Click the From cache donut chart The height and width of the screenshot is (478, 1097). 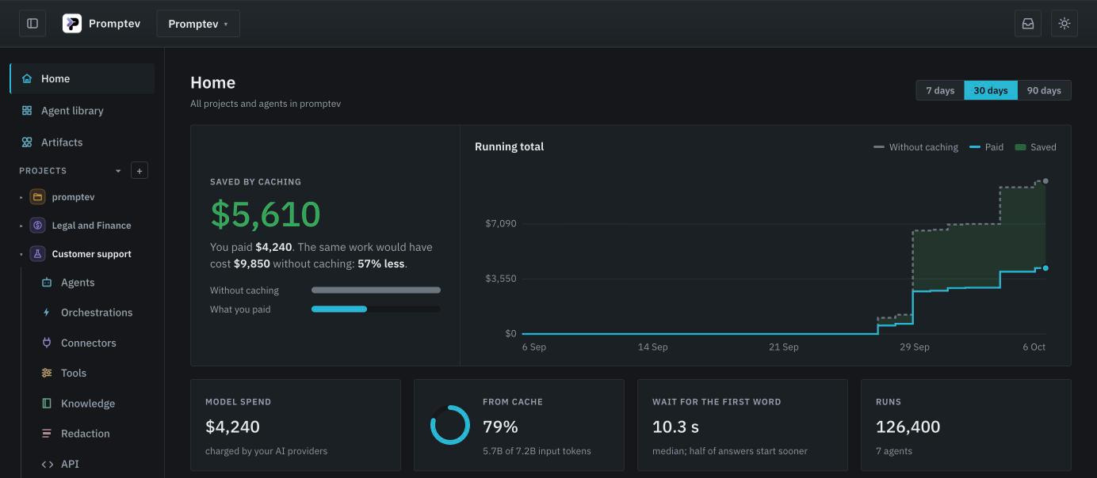[450, 425]
